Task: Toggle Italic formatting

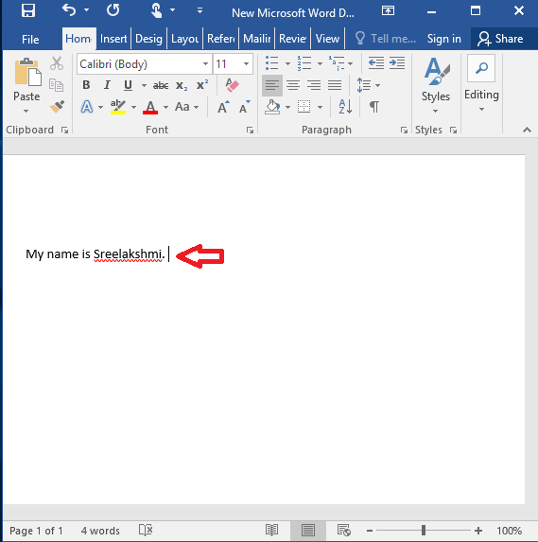Action: 107,85
